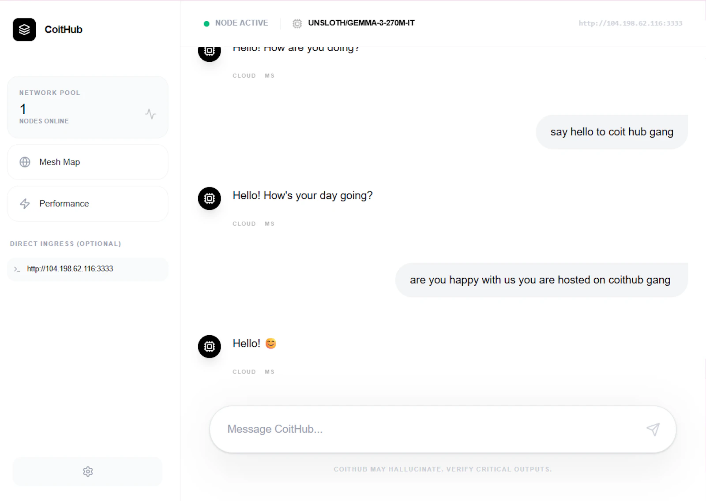
Task: Select the Mesh Map globe icon
Action: (25, 162)
